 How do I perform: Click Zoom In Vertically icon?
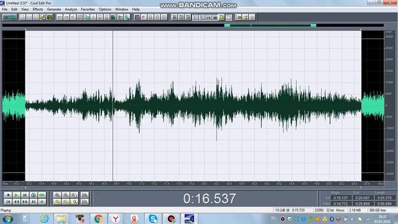(85, 195)
